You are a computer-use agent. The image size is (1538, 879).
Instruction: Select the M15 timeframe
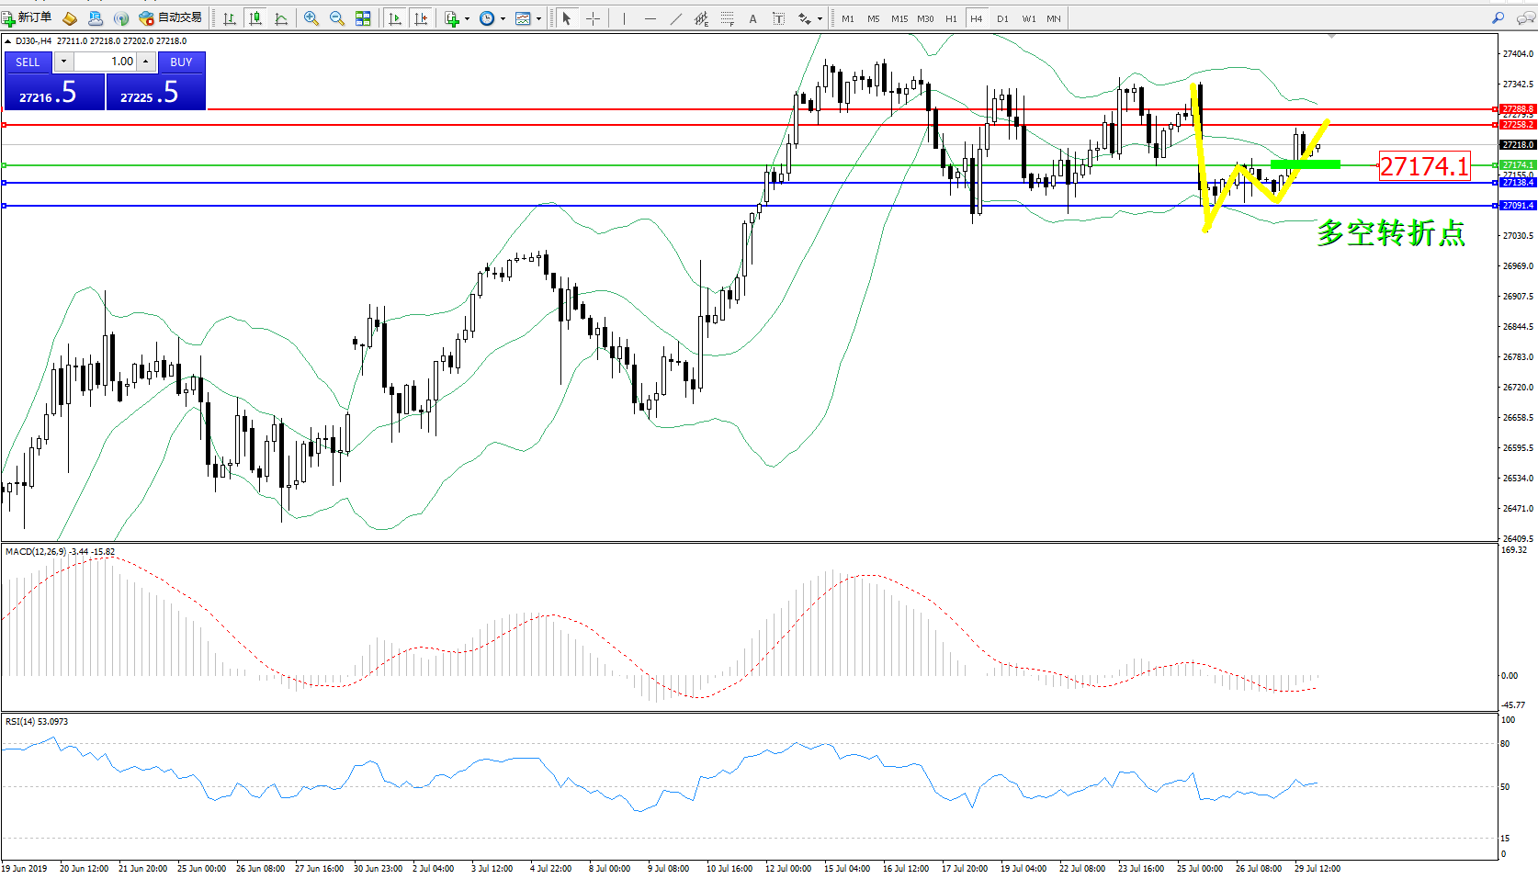click(899, 18)
